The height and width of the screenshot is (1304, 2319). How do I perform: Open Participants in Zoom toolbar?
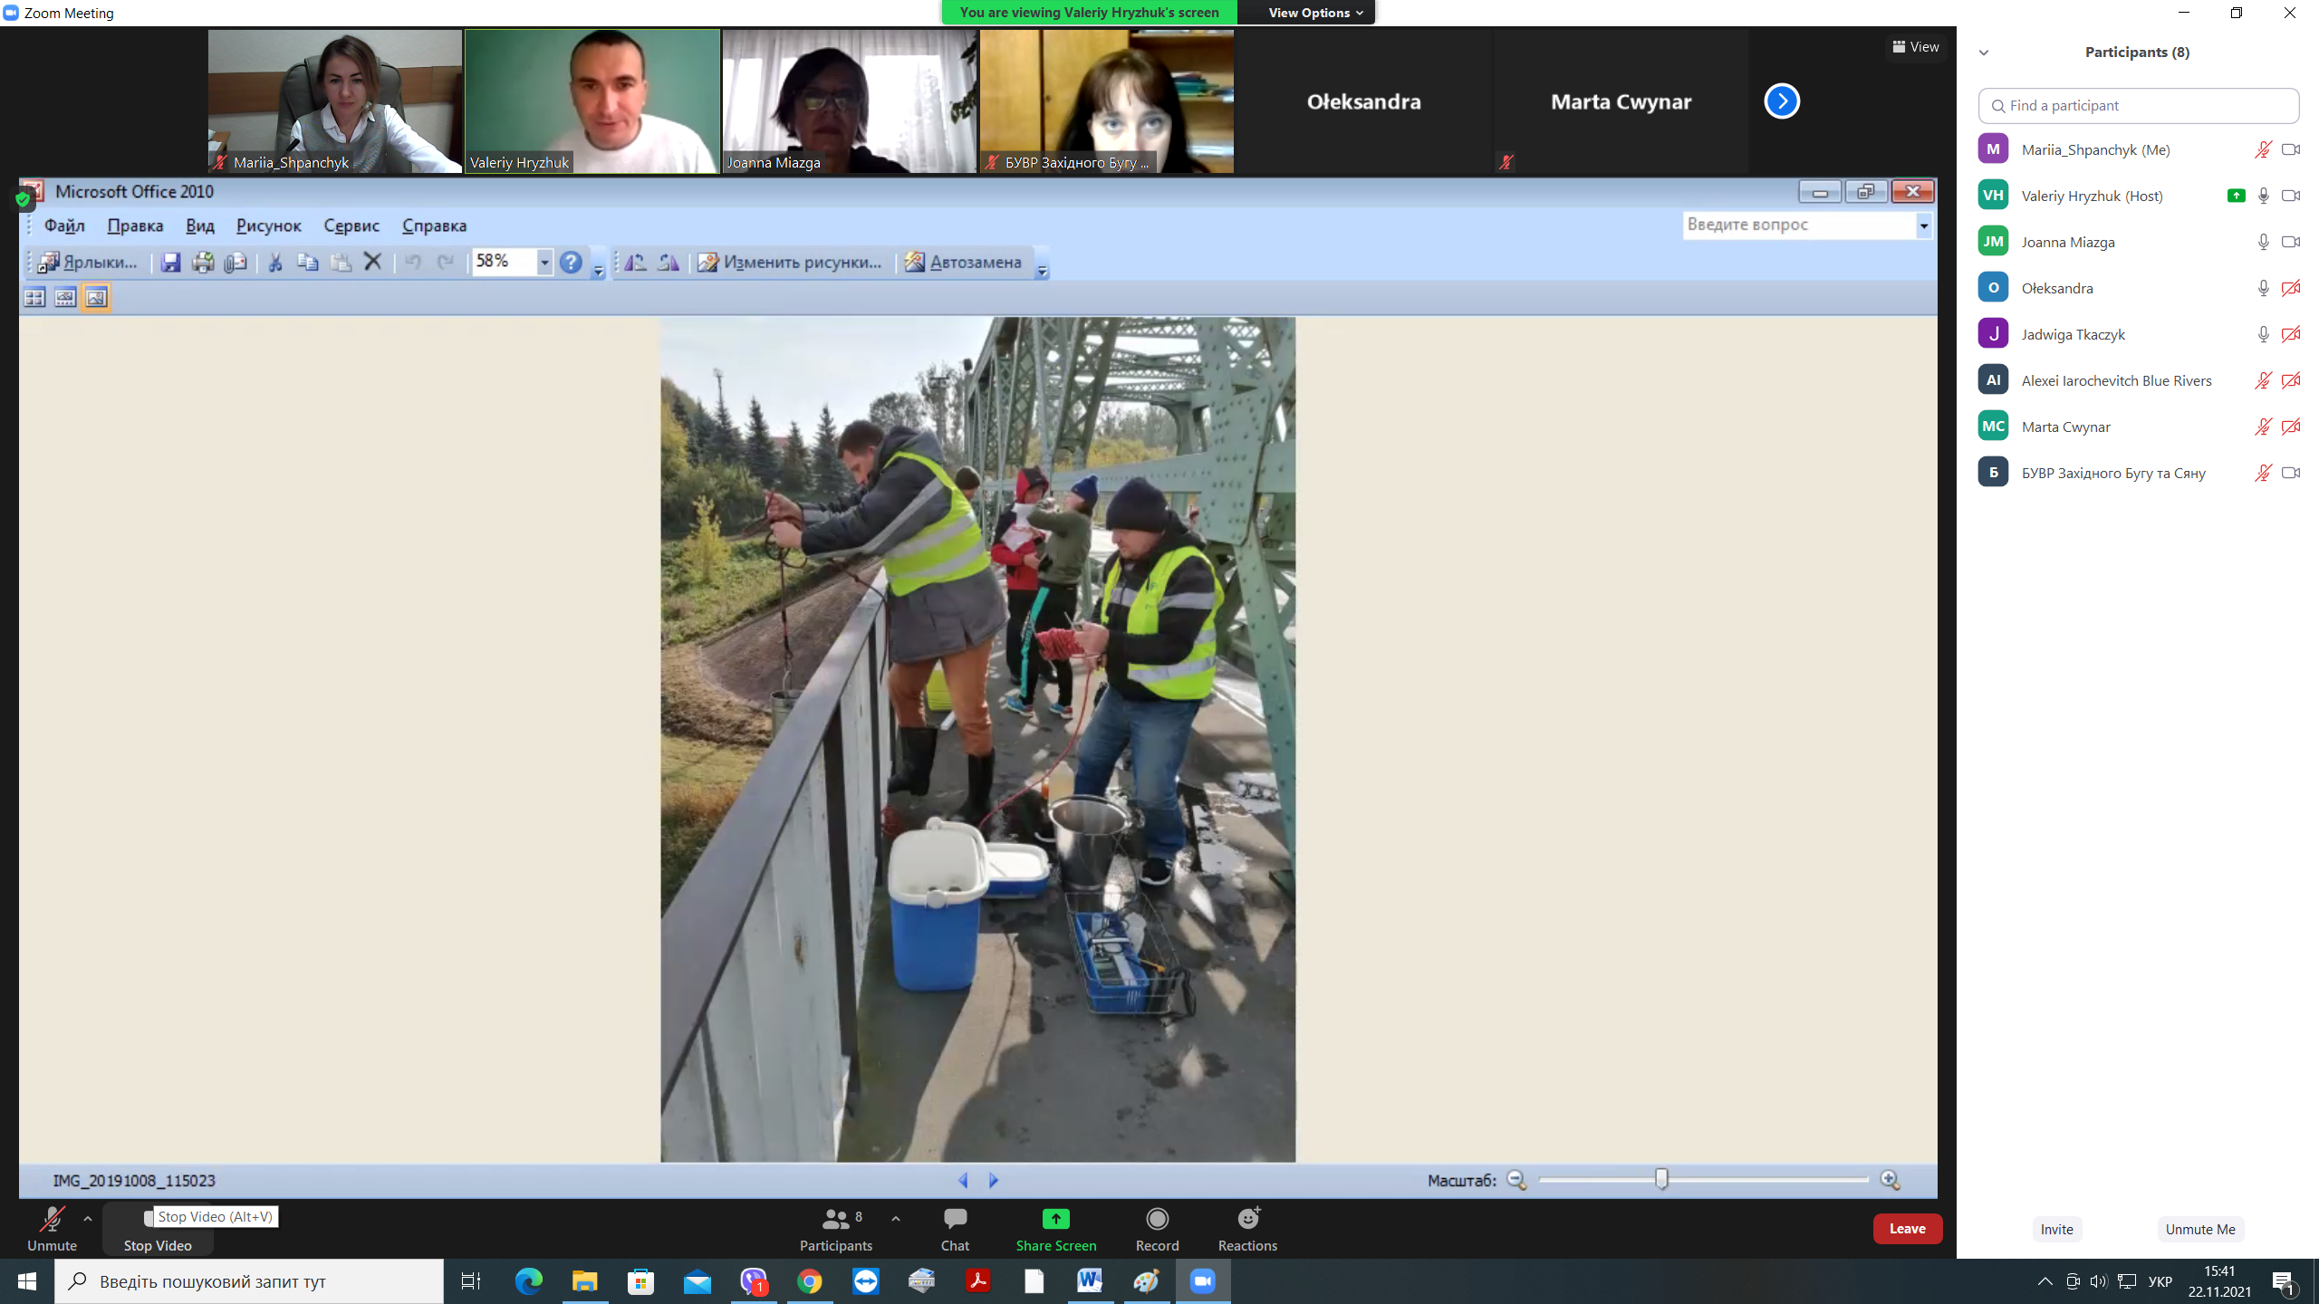coord(836,1230)
